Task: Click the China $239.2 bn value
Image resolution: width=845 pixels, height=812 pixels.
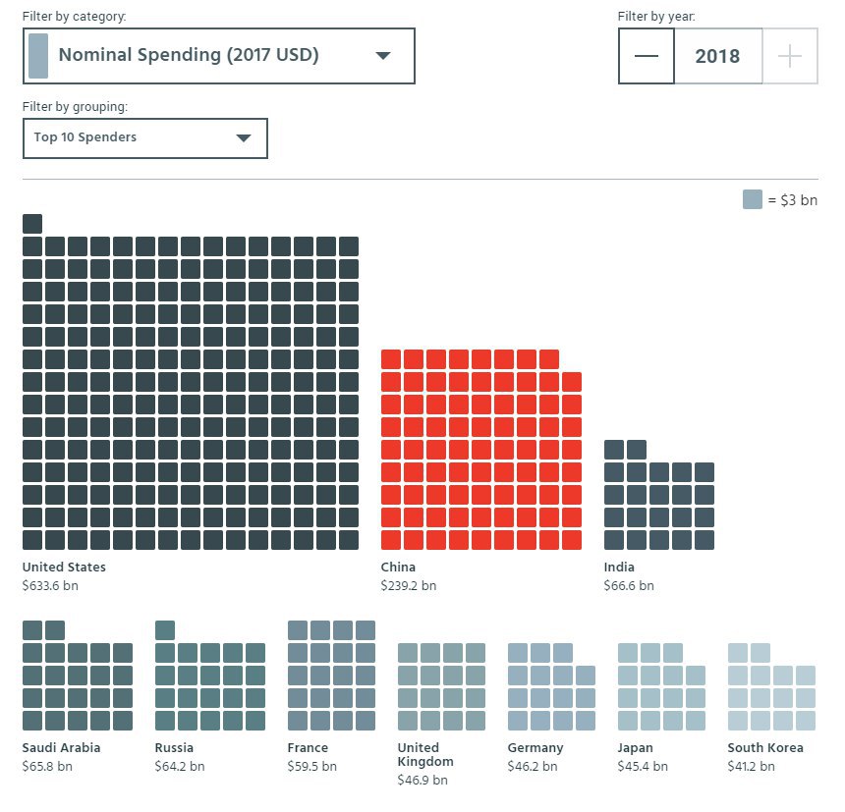Action: 409,585
